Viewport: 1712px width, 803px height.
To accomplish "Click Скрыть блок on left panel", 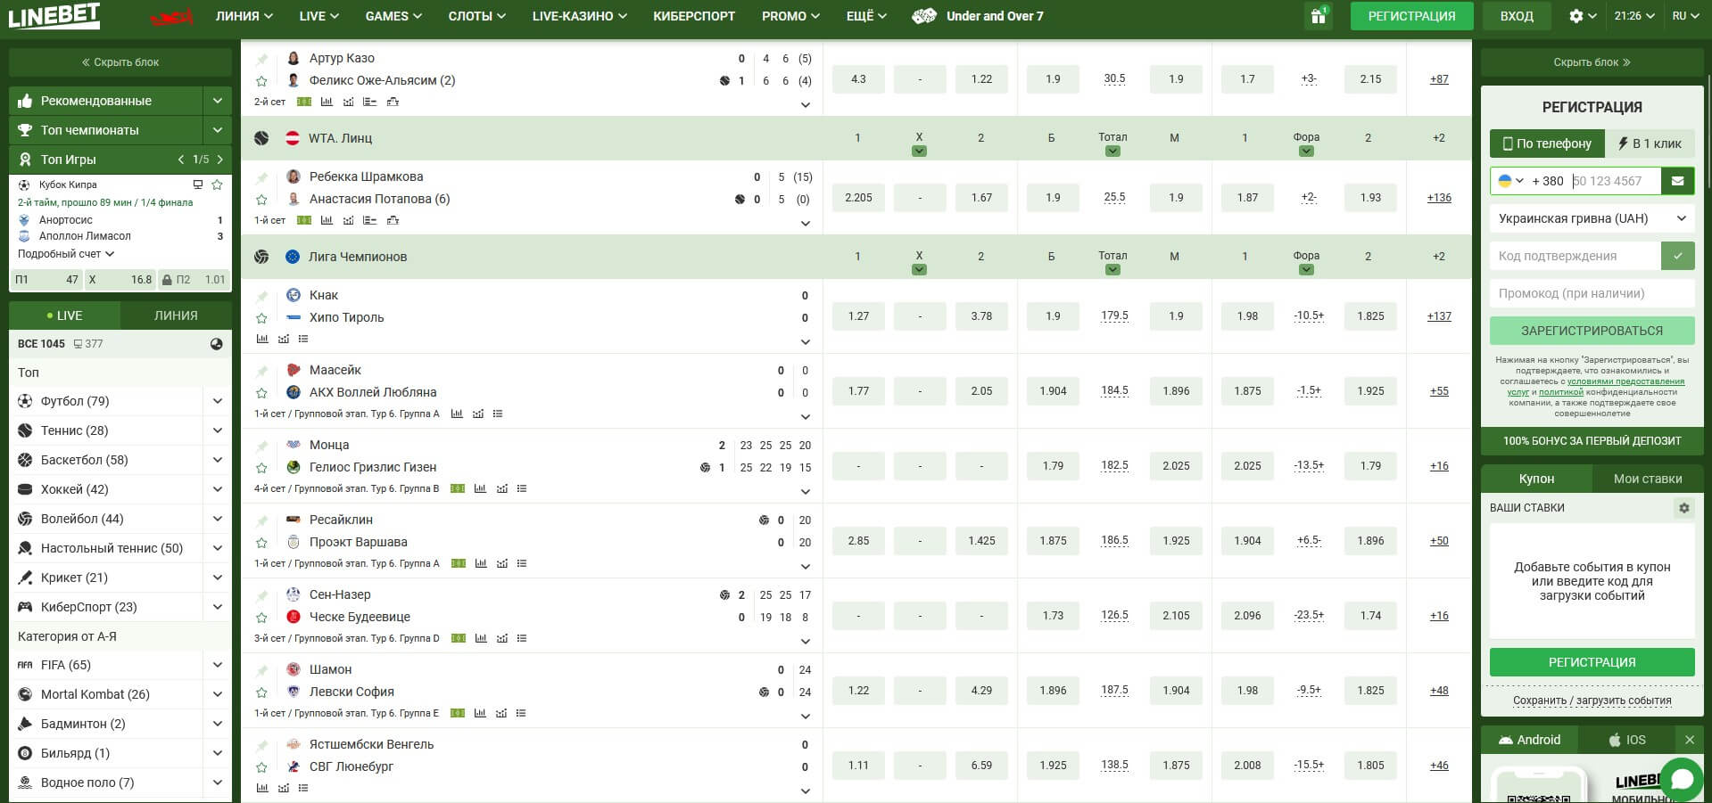I will 120,62.
